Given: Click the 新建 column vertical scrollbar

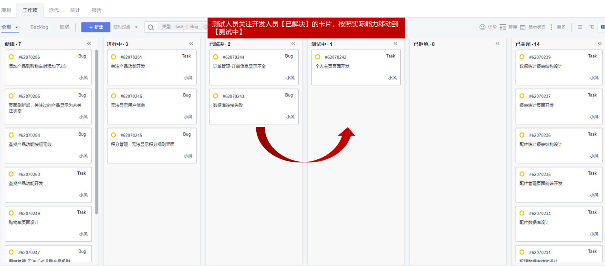Looking at the screenshot, I should (x=96, y=132).
